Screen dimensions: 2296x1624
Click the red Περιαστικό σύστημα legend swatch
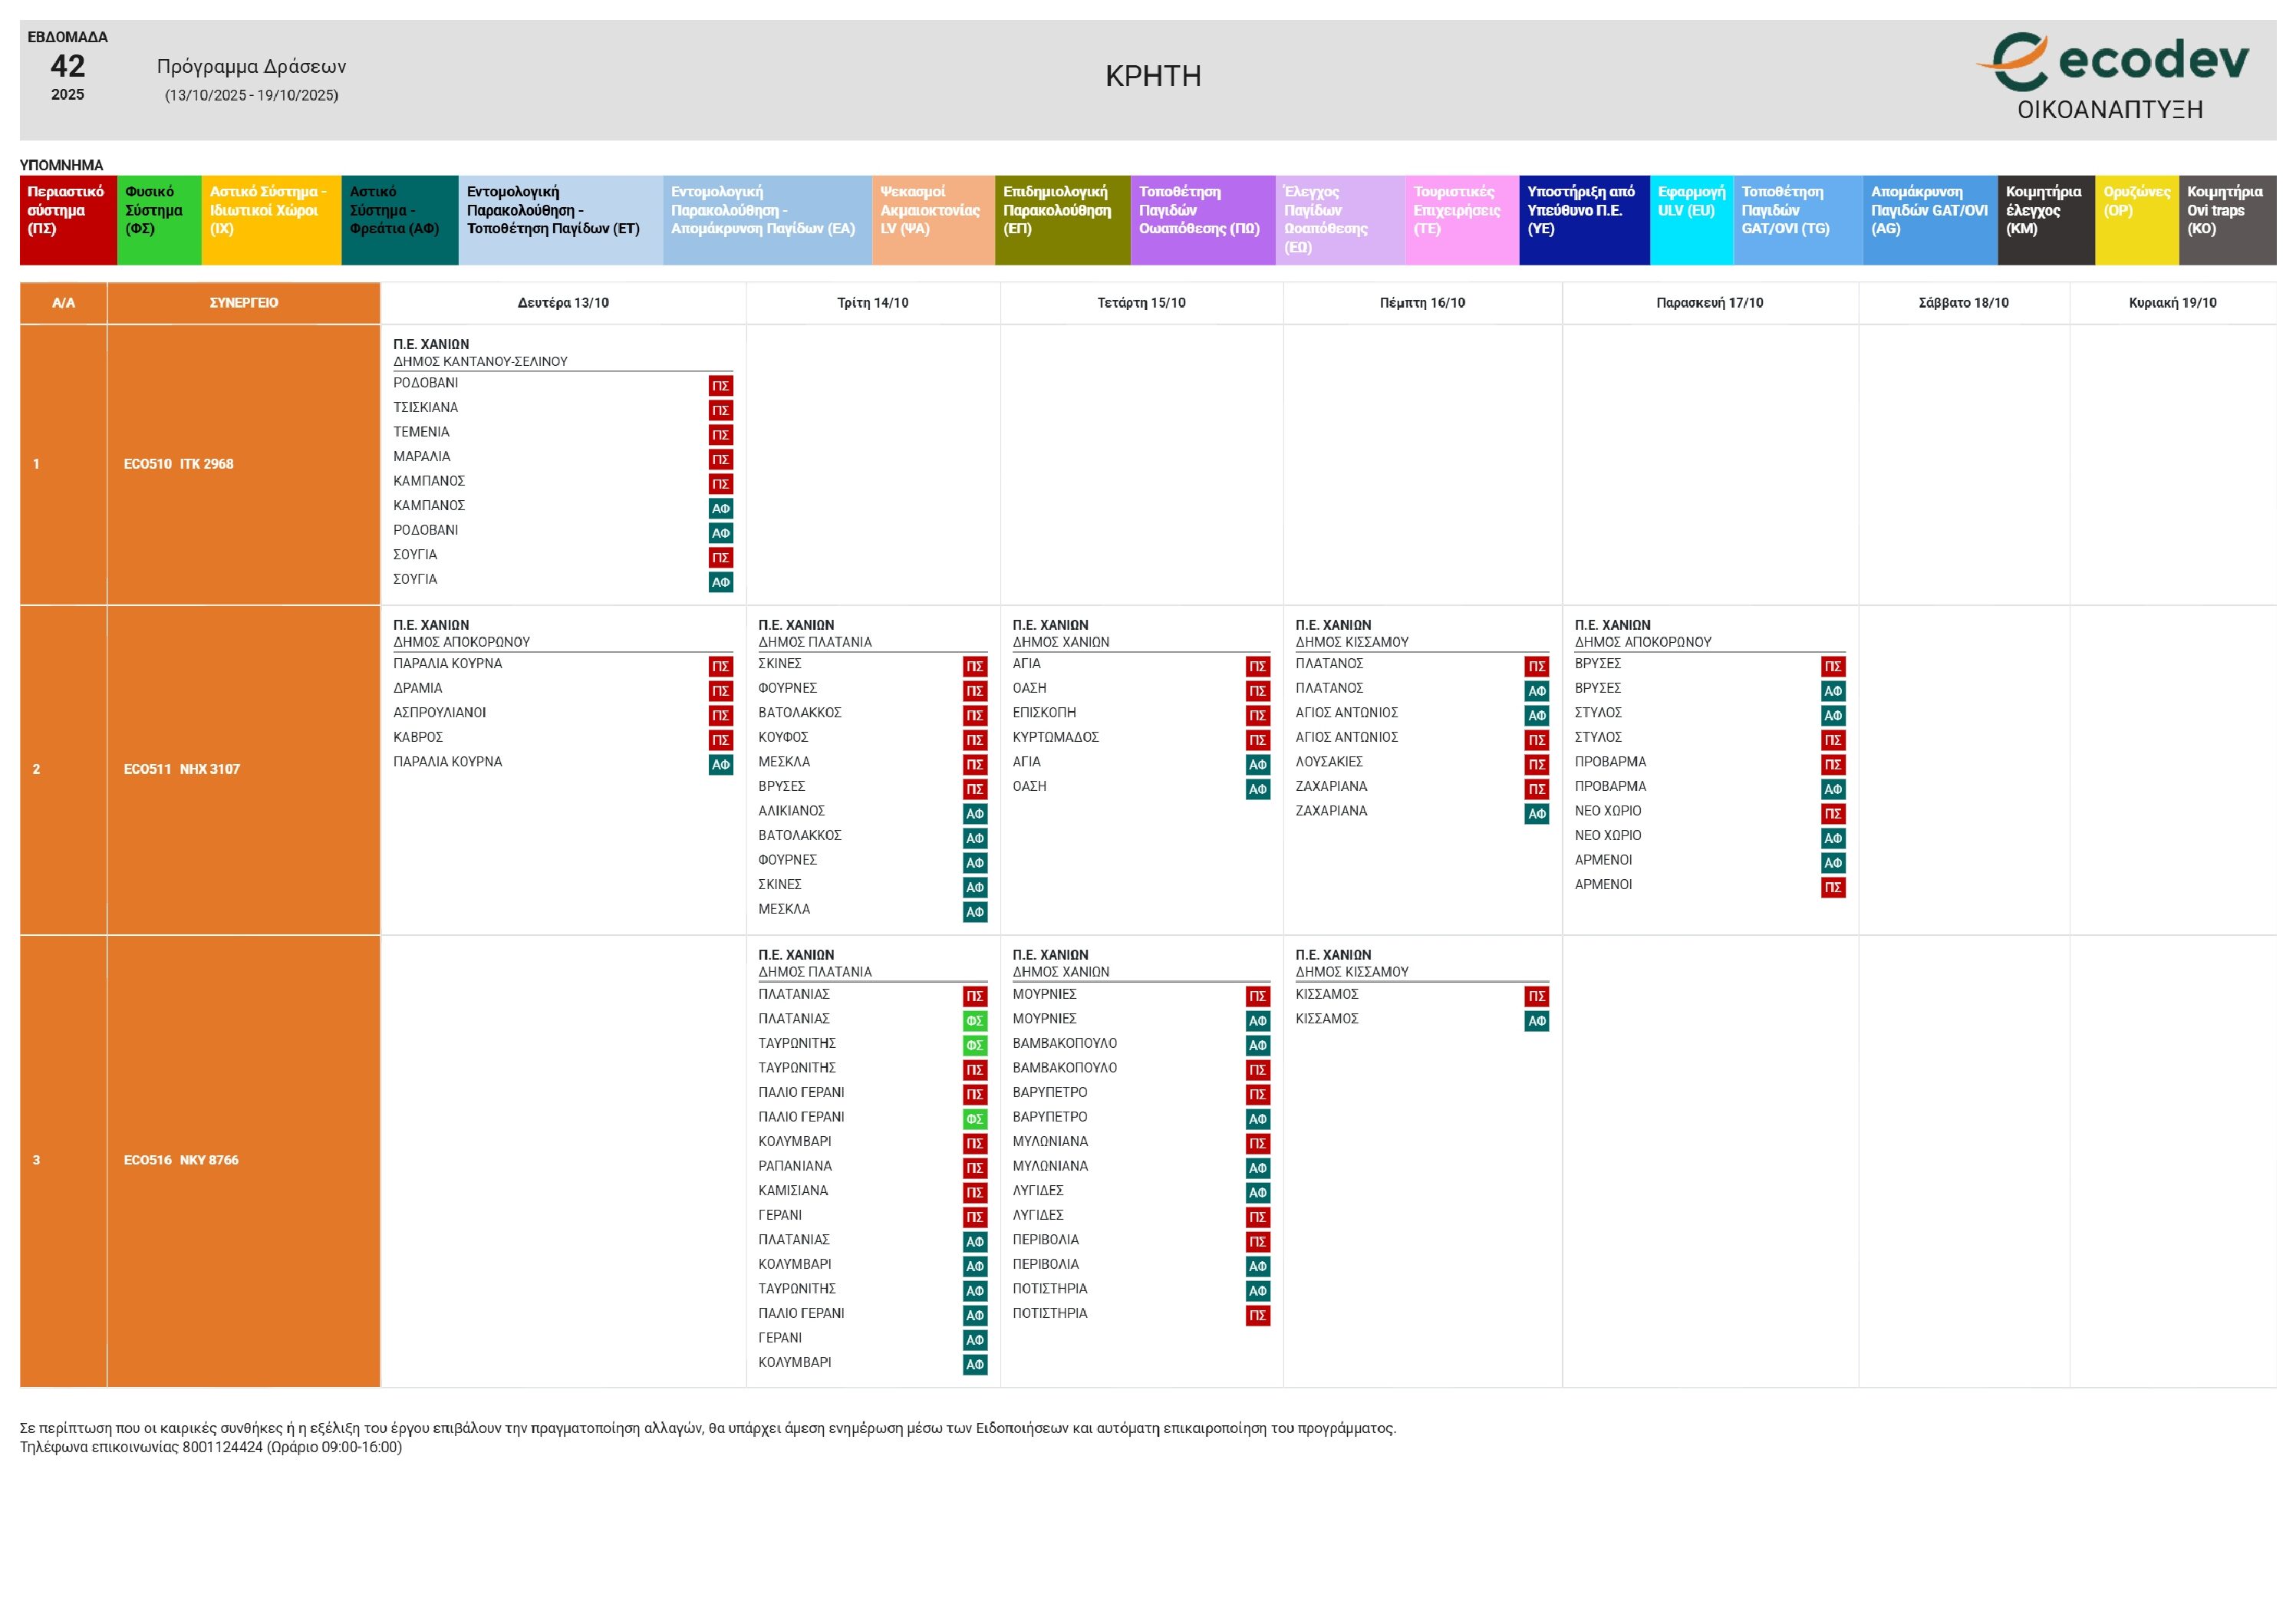tap(68, 220)
